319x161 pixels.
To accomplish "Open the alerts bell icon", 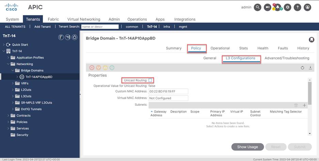I will [277, 7].
